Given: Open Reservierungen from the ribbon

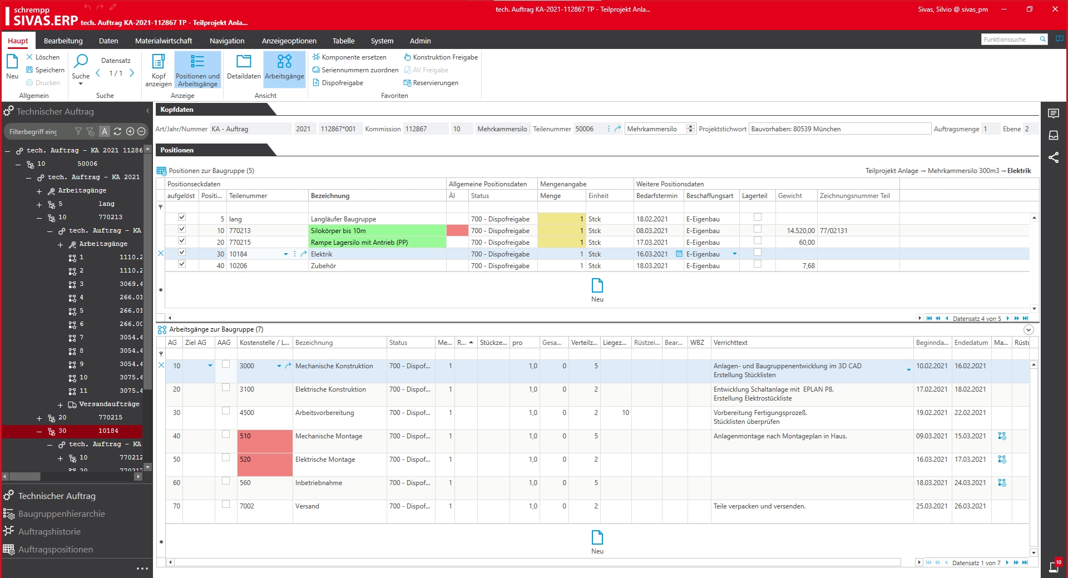Looking at the screenshot, I should click(435, 83).
